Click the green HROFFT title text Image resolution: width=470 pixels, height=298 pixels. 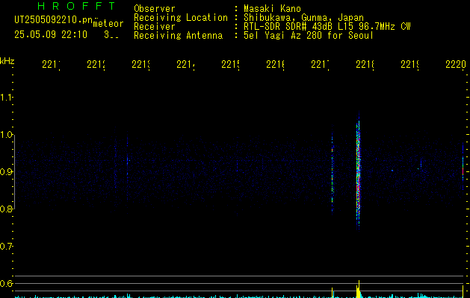76,6
